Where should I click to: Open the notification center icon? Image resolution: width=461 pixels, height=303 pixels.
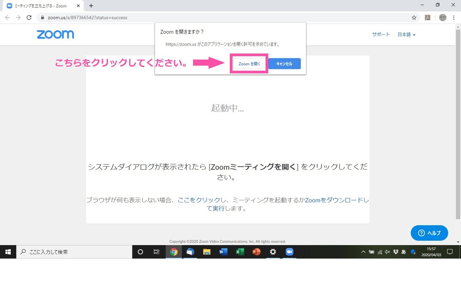450,252
